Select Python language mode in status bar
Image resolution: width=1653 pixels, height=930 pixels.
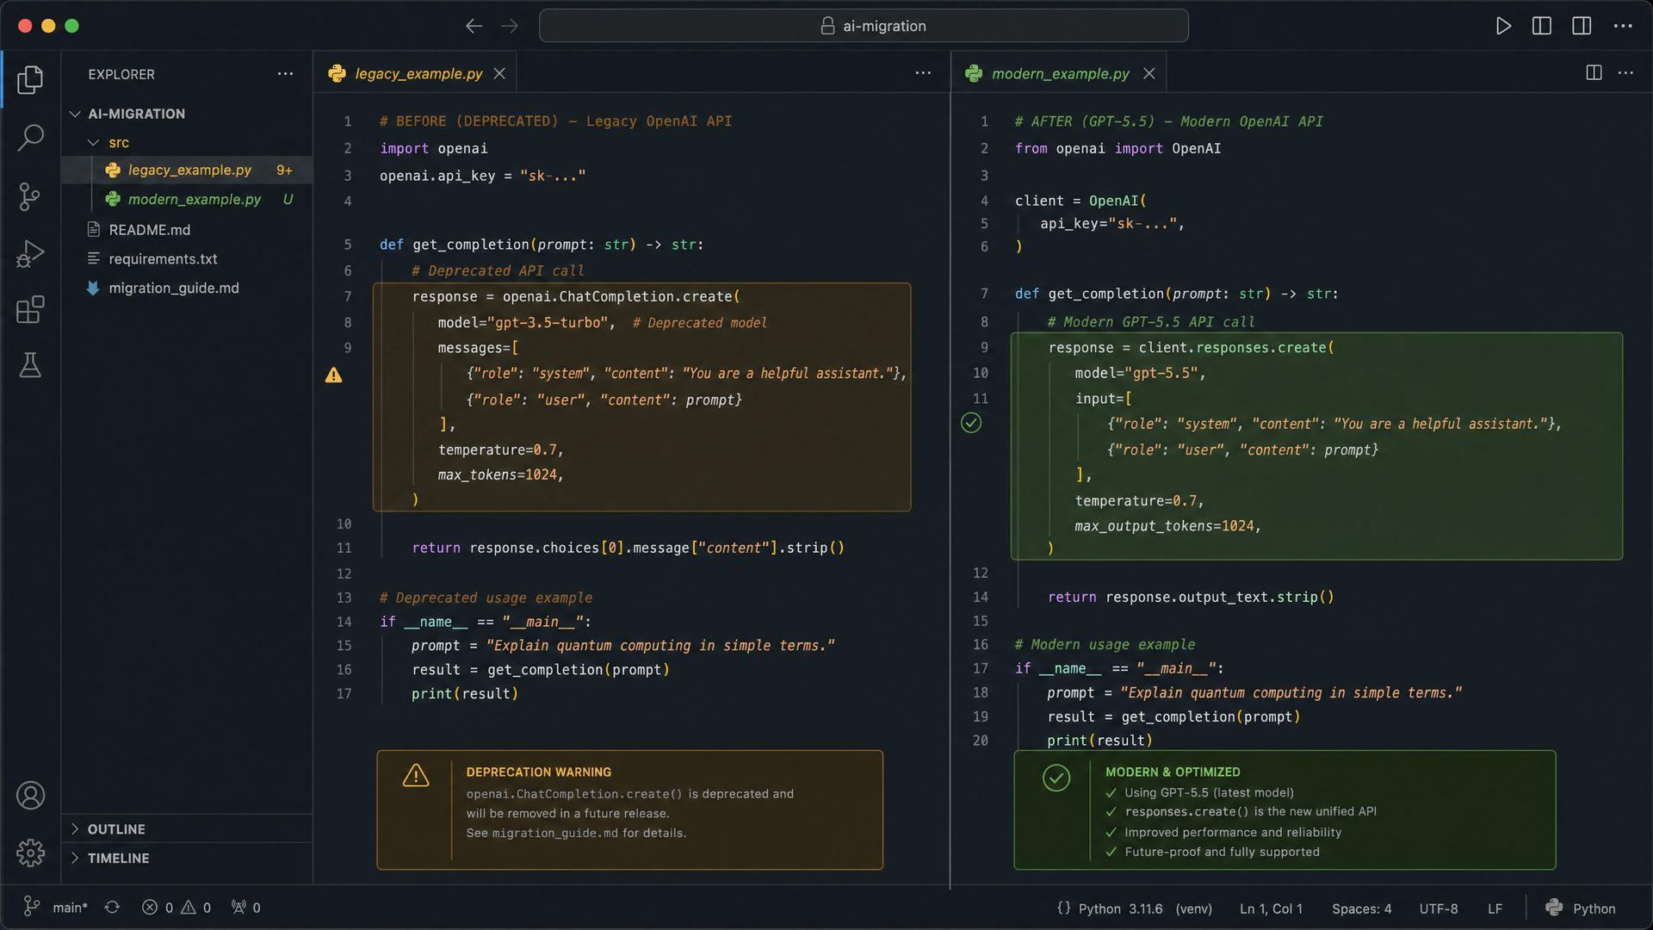[1594, 908]
